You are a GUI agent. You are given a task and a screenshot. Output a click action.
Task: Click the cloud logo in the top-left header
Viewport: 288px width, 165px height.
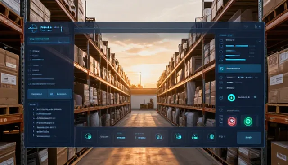coord(33,28)
